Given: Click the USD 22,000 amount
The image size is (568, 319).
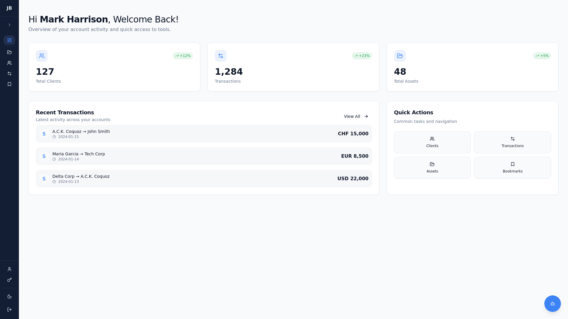Looking at the screenshot, I should (353, 179).
